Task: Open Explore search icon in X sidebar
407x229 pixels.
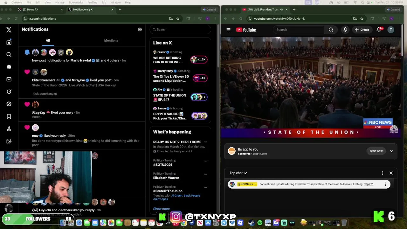Action: click(9, 54)
